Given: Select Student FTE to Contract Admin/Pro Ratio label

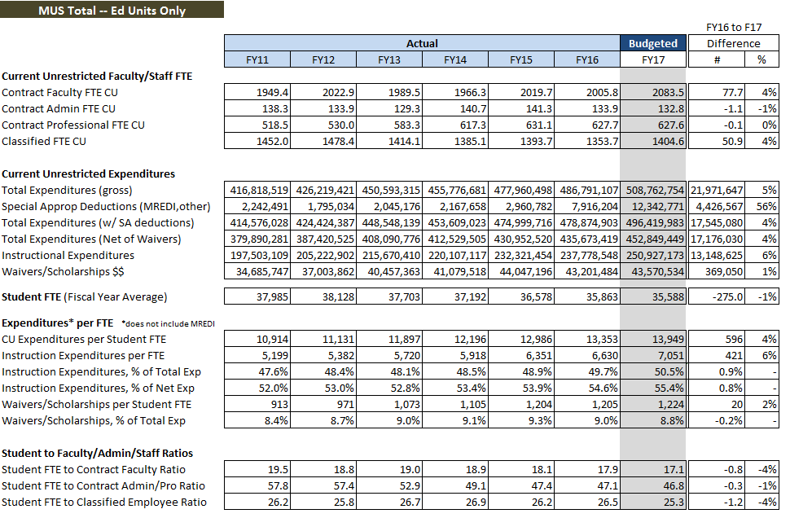Looking at the screenshot, I should (103, 485).
